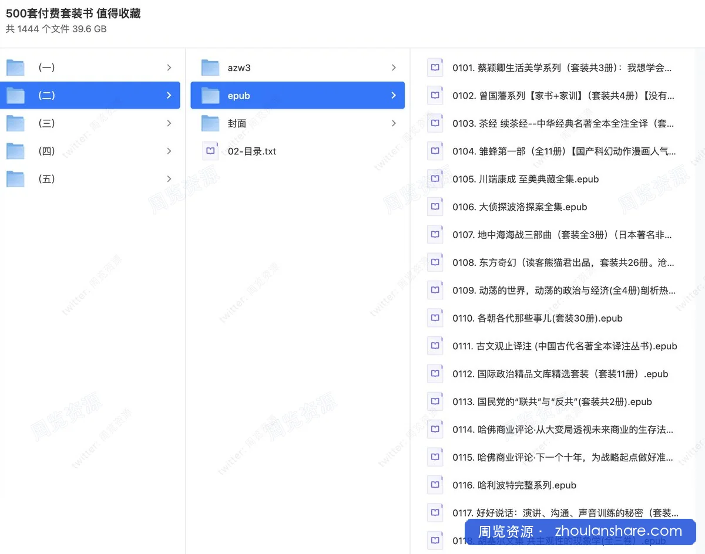
Task: Click file icon for 0113 国民党的联共与反共
Action: click(x=435, y=401)
